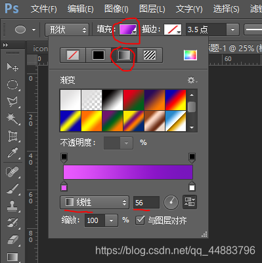The height and width of the screenshot is (263, 262).
Task: Expand the toolbox double-arrow toggle
Action: 5,45
